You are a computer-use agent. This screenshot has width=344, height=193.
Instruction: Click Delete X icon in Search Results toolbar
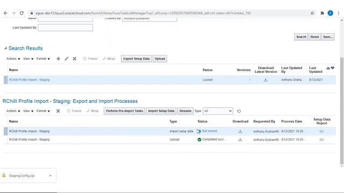pos(75,58)
